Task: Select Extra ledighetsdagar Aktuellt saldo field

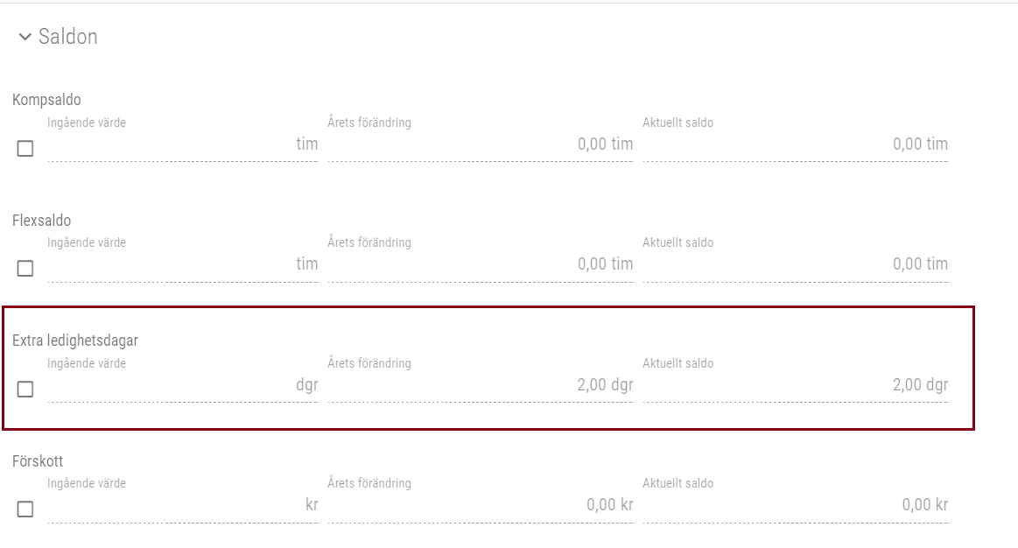Action: point(795,385)
